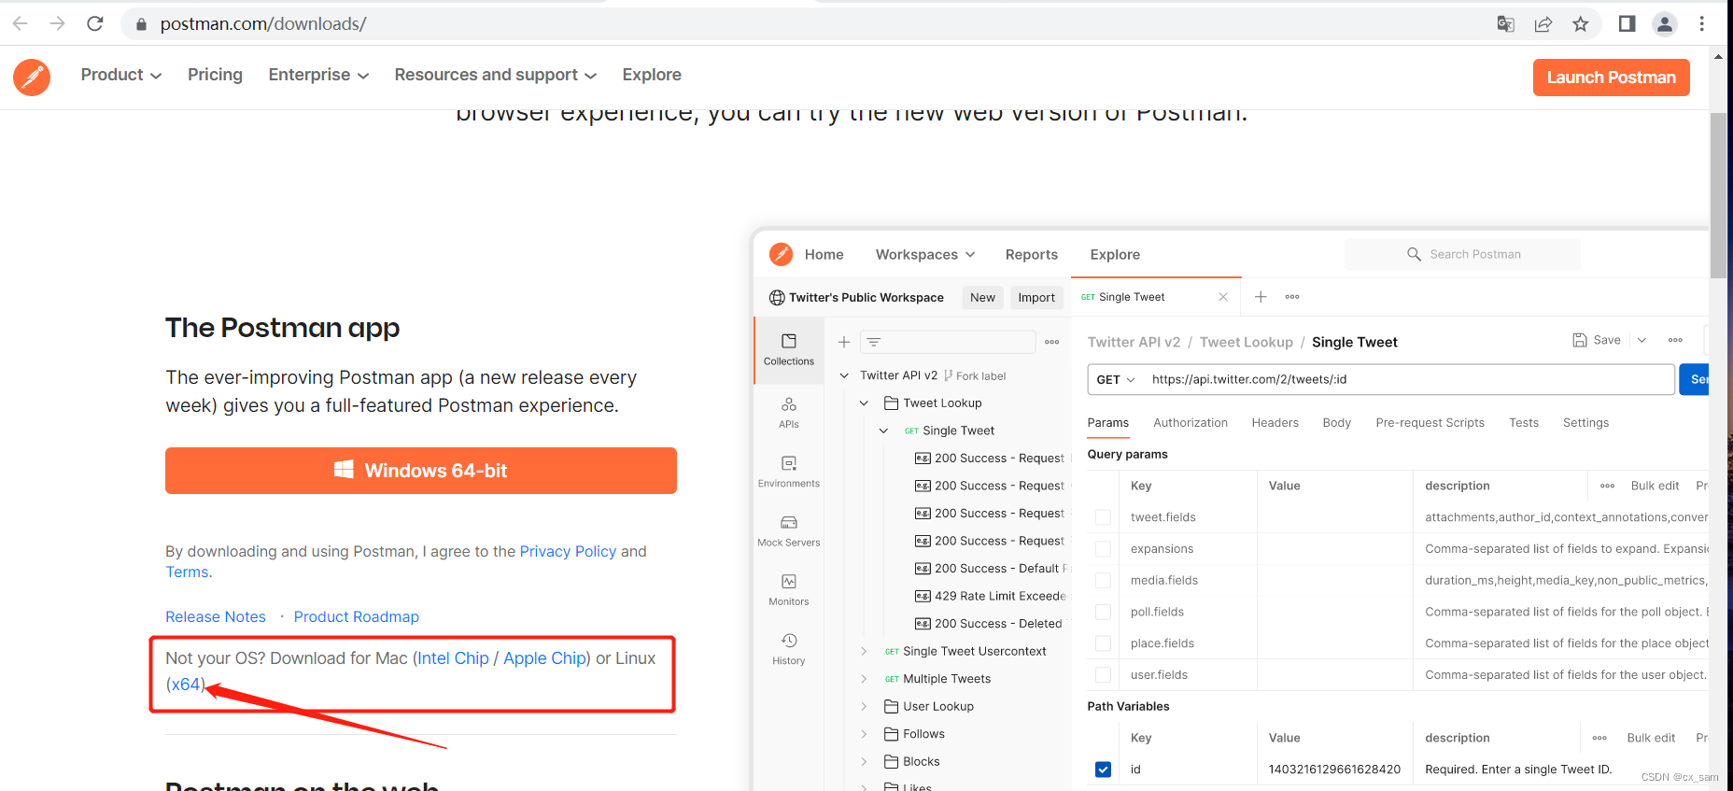Open APIs in the app sidebar
The image size is (1733, 791).
click(789, 412)
